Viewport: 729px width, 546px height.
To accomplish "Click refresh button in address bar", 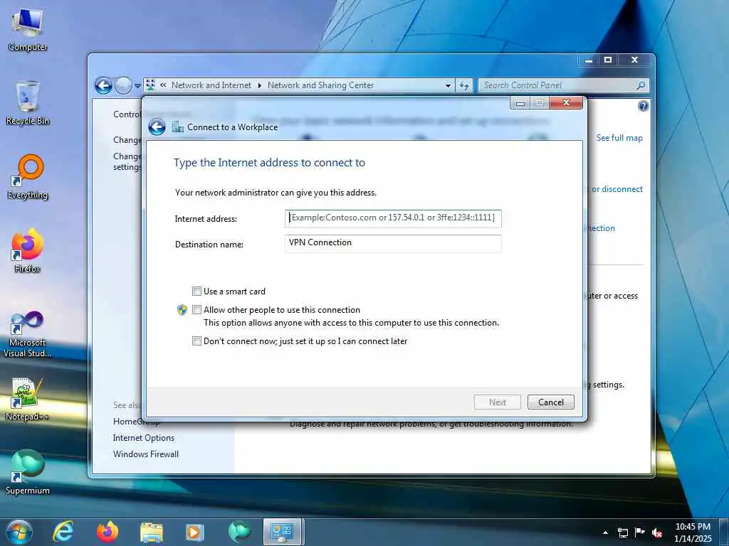I will [464, 85].
